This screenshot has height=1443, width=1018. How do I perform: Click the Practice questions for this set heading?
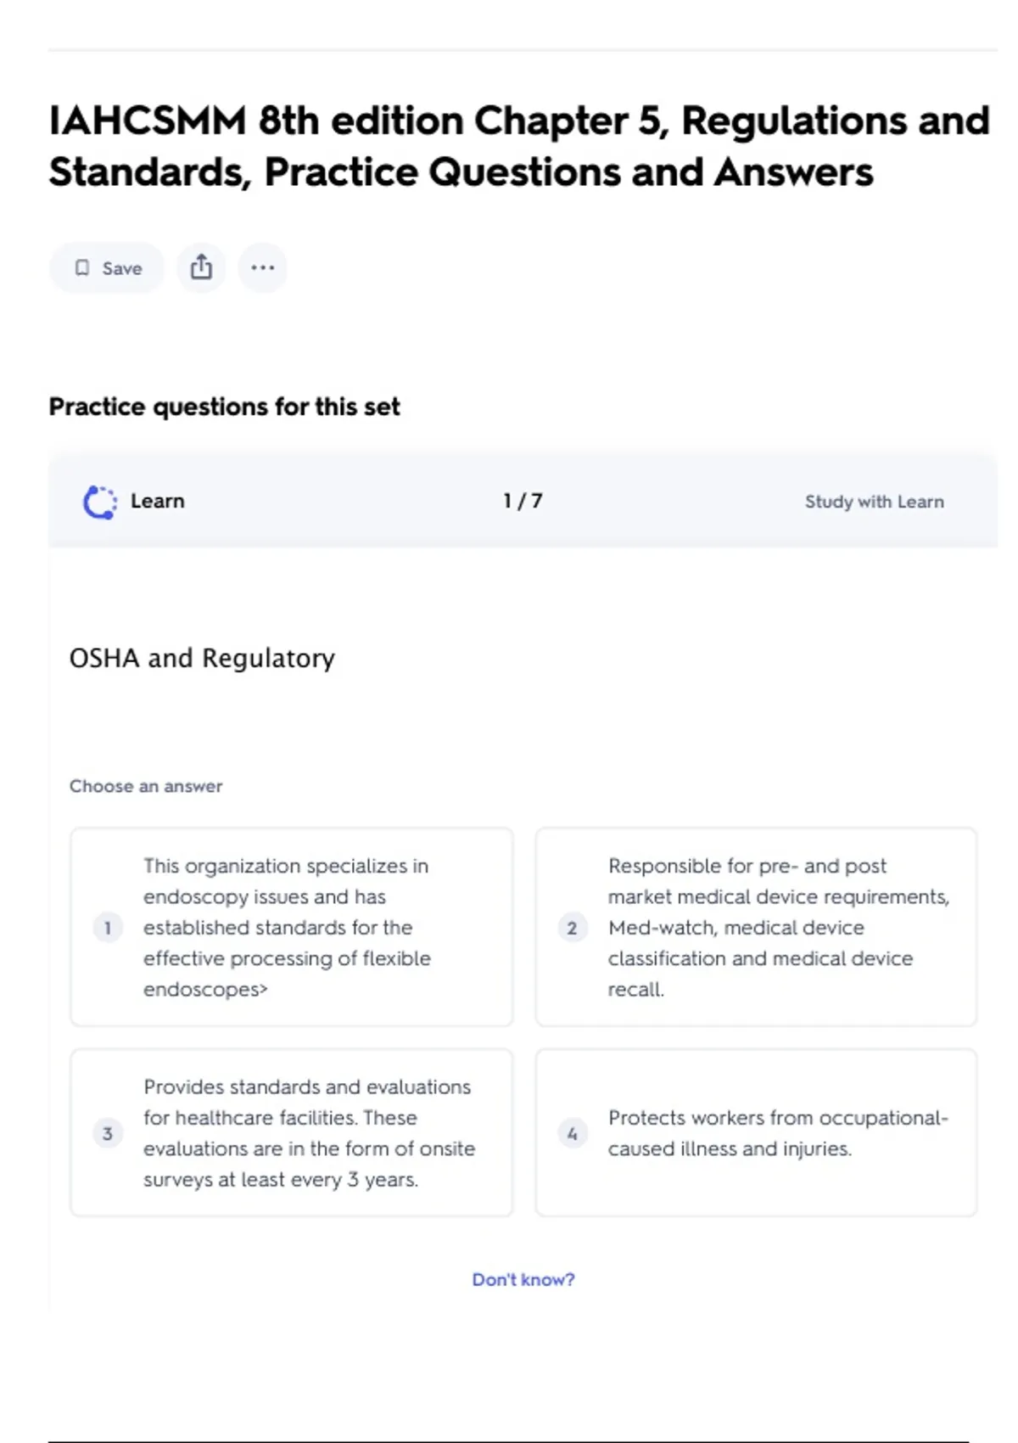pyautogui.click(x=224, y=407)
